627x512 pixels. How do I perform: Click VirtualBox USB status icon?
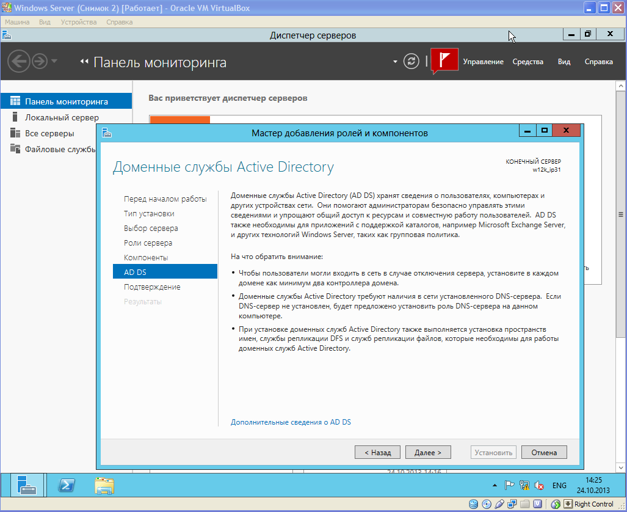coord(499,504)
